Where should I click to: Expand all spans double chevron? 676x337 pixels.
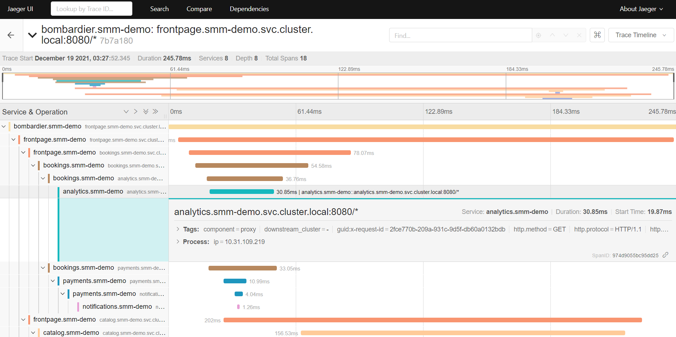pos(146,112)
